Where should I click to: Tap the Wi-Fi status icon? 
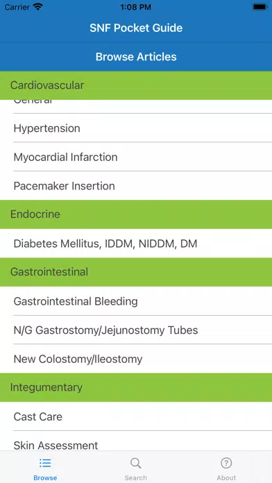pyautogui.click(x=38, y=7)
